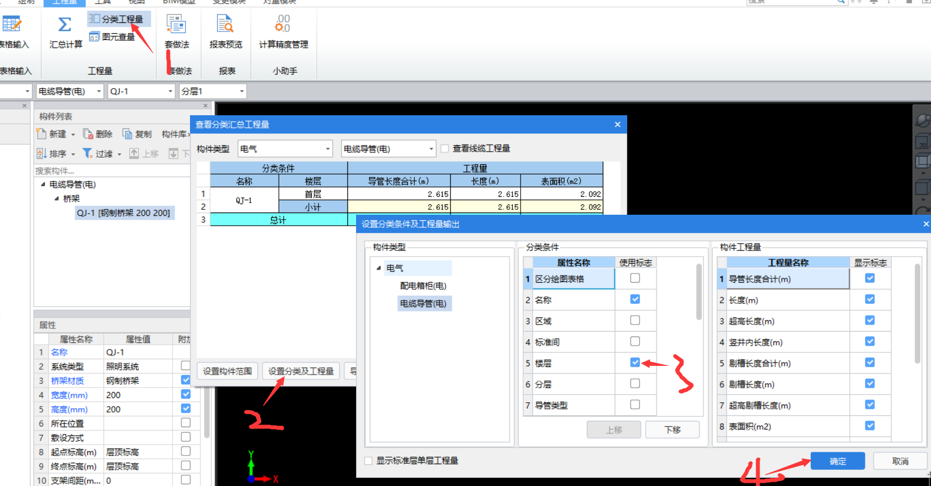The image size is (931, 486).
Task: Toggle 表面积(m2) display flag
Action: [870, 426]
